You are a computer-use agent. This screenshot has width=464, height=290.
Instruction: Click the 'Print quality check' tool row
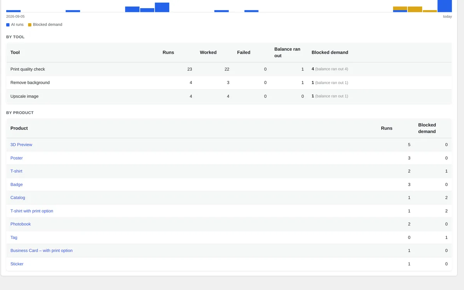point(229,69)
